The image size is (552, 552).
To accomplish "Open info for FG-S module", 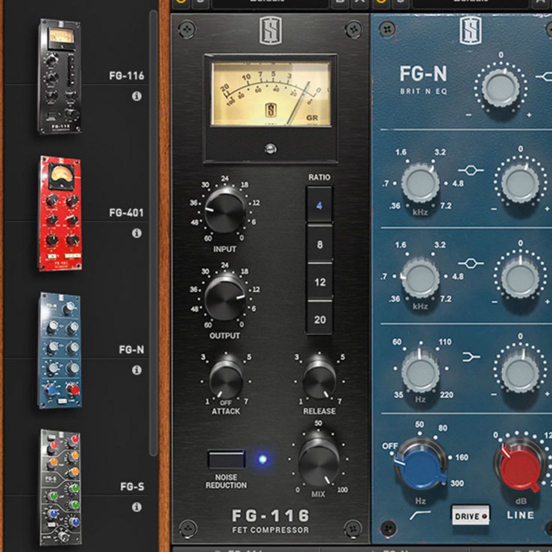I will tap(137, 507).
